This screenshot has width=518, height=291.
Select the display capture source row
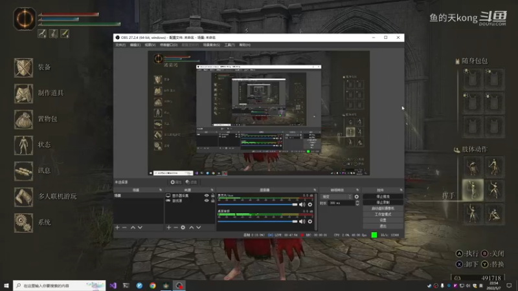click(x=190, y=196)
